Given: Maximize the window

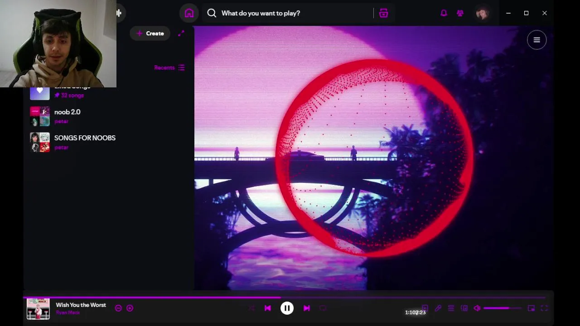Looking at the screenshot, I should 526,13.
